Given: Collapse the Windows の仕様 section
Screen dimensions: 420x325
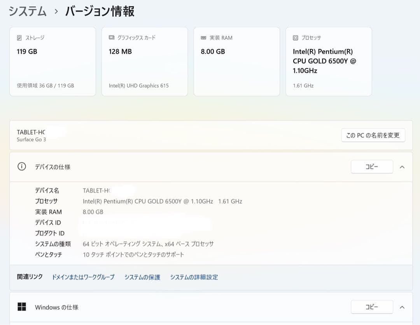Looking at the screenshot, I should pyautogui.click(x=402, y=307).
